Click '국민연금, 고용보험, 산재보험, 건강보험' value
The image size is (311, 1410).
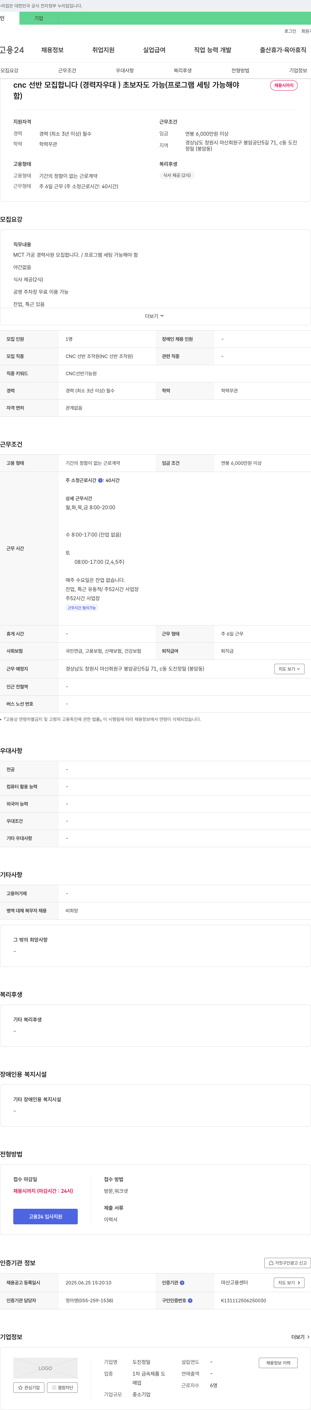[103, 651]
